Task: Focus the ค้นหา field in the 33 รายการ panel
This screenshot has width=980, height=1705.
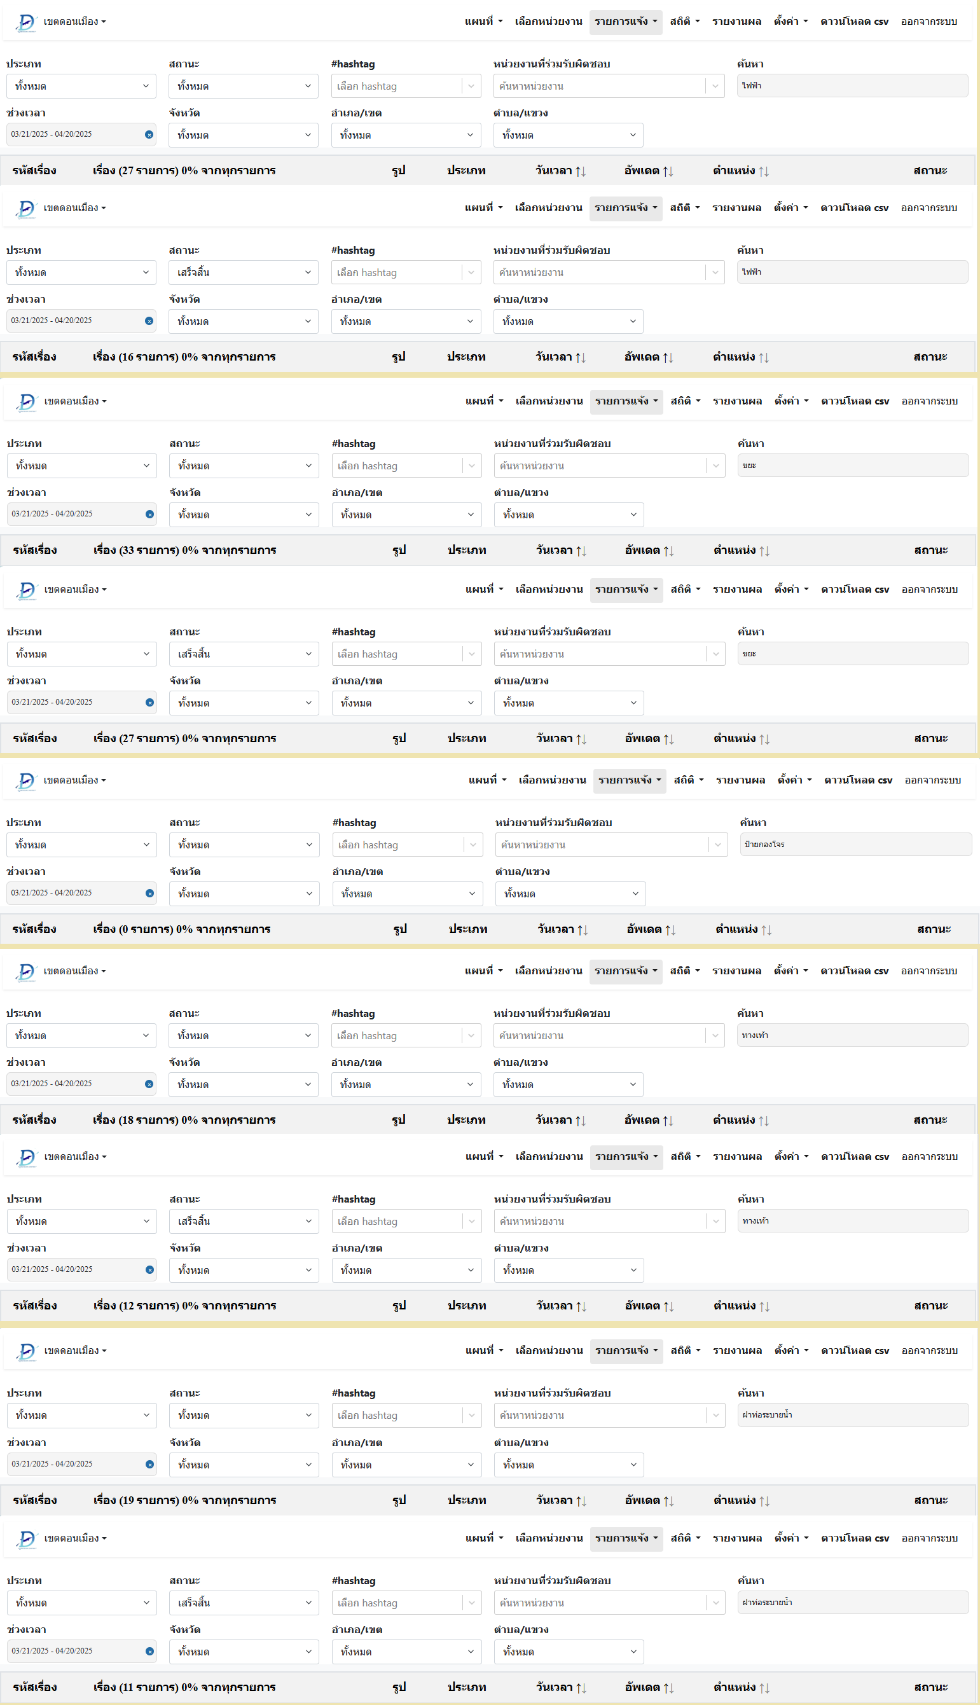Action: click(853, 465)
